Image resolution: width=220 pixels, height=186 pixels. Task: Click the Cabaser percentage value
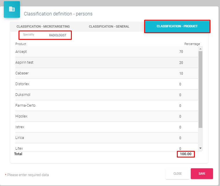pos(181,74)
